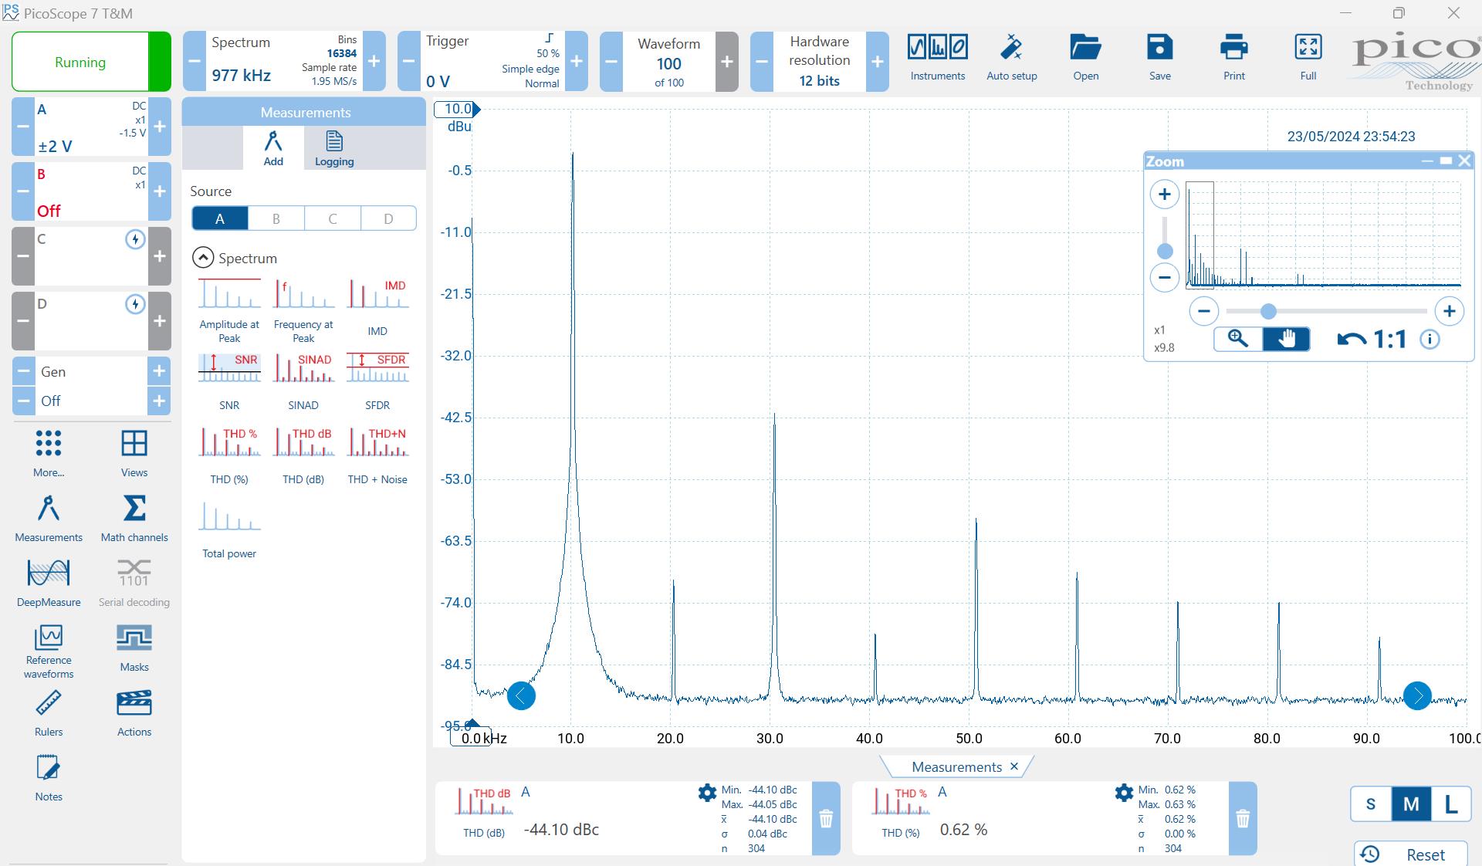Set measurement display size to L
The height and width of the screenshot is (866, 1482).
pos(1450,804)
